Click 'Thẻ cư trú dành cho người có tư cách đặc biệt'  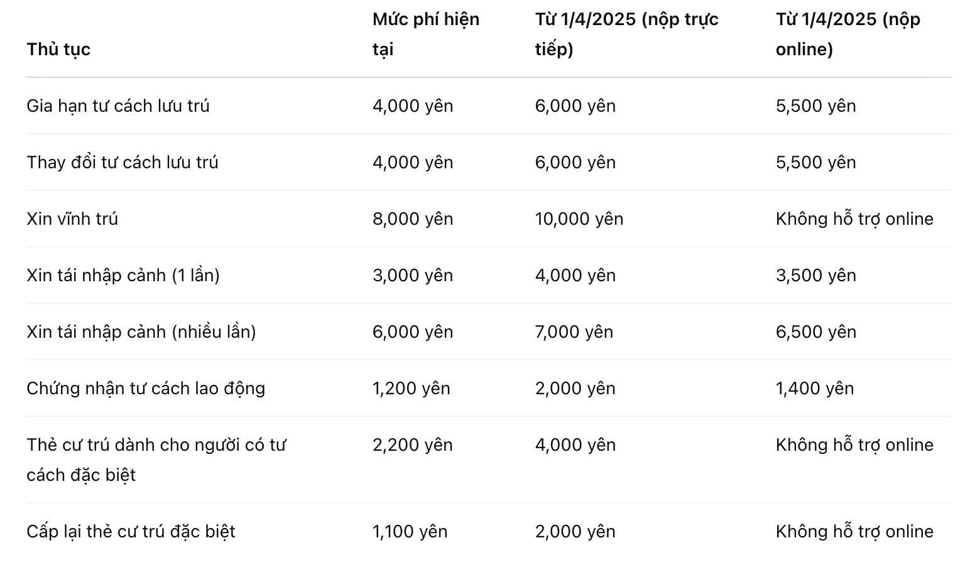pyautogui.click(x=156, y=460)
